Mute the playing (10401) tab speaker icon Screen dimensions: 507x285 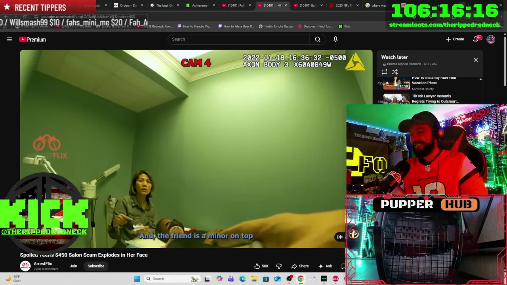tap(279, 6)
